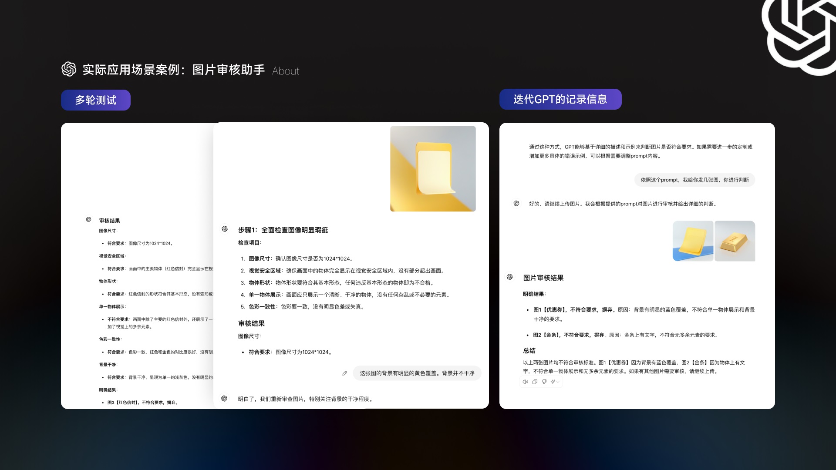Open the 金条 gold bar image thumbnail
Screen dimensions: 836x470
tap(735, 241)
